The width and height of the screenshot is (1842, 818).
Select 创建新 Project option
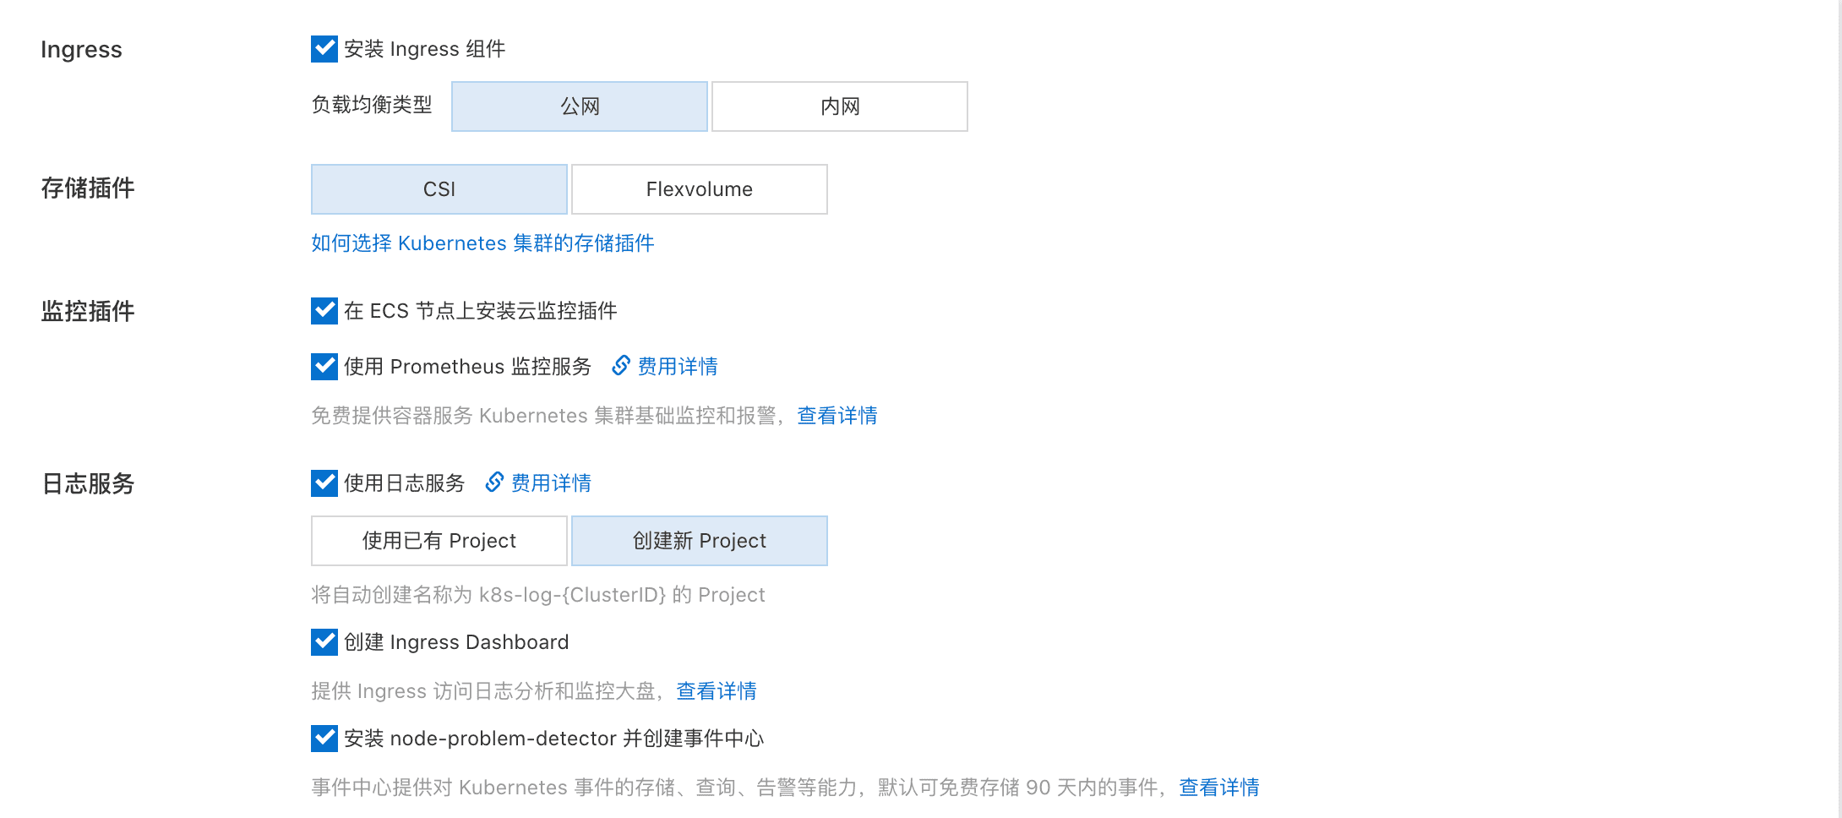(x=700, y=541)
